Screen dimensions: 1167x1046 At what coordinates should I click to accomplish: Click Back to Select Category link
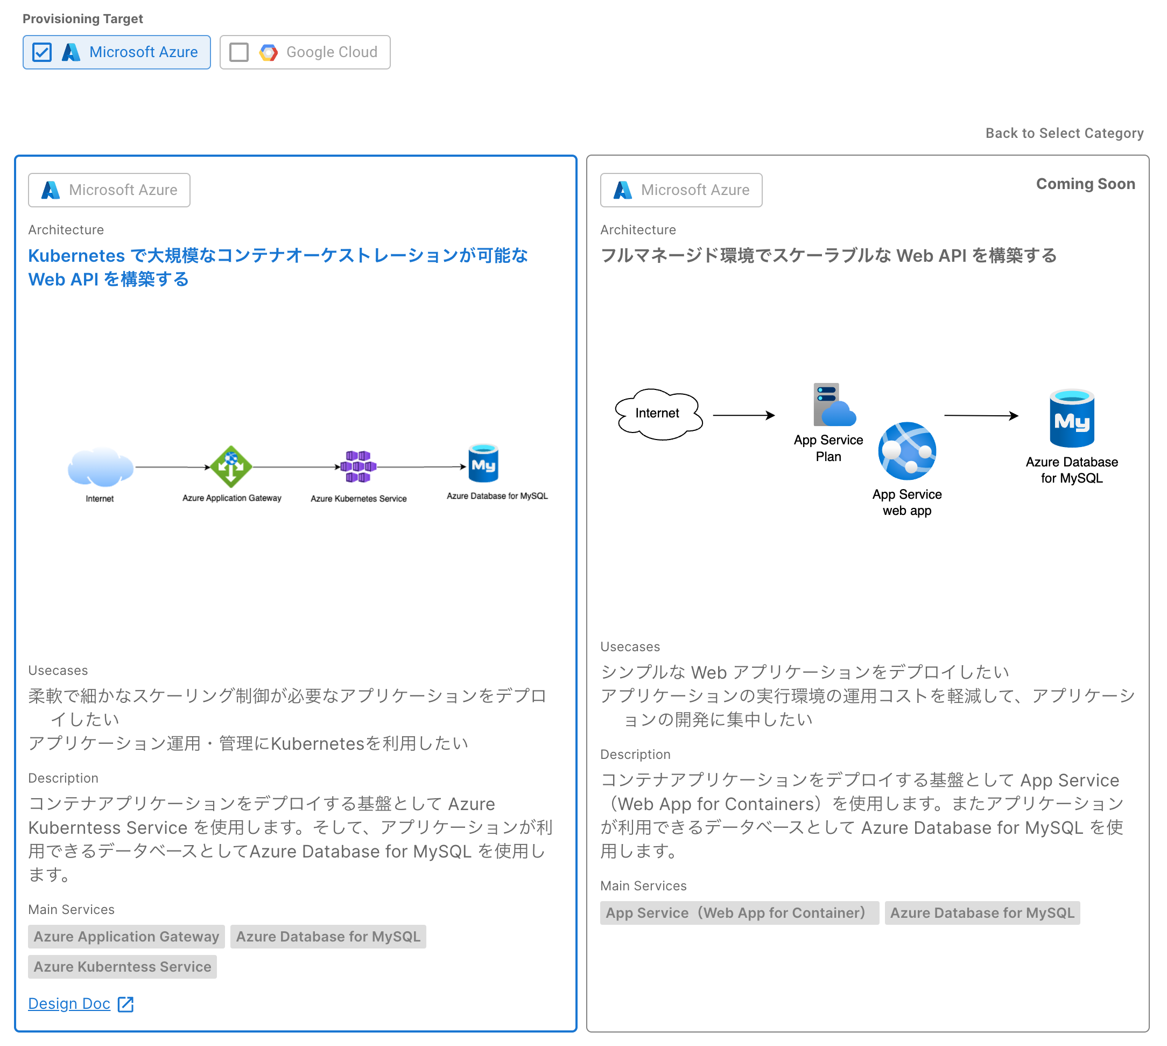point(1064,134)
